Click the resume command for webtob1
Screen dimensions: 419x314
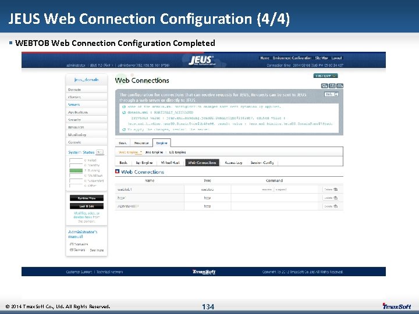pyautogui.click(x=267, y=190)
